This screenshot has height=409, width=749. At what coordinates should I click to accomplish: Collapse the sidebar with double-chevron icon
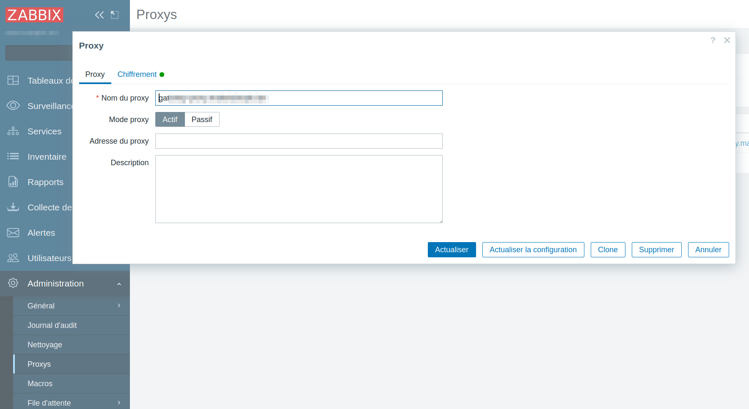click(x=99, y=15)
